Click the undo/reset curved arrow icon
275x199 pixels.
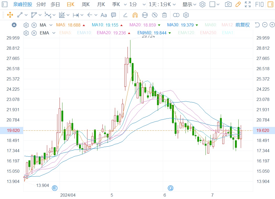[x=257, y=25]
